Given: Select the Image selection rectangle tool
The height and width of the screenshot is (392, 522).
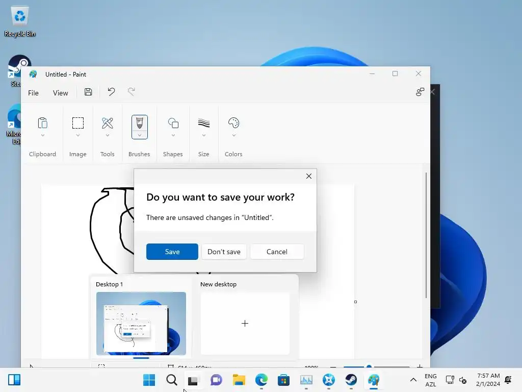Looking at the screenshot, I should click(78, 123).
